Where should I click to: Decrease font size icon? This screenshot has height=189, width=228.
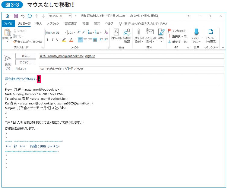pyautogui.click(x=84, y=32)
